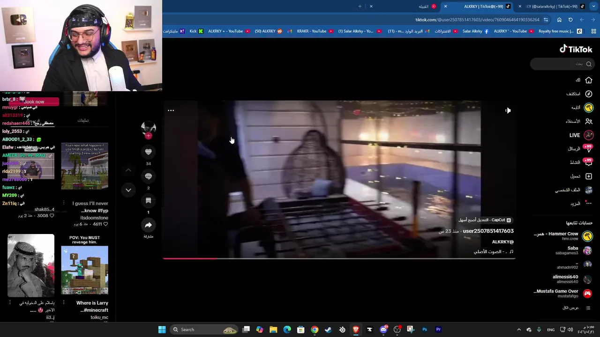600x337 pixels.
Task: Open Premiere Pro from the taskbar
Action: pyautogui.click(x=438, y=330)
